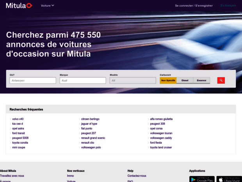Select Essence fuel option

(201, 80)
